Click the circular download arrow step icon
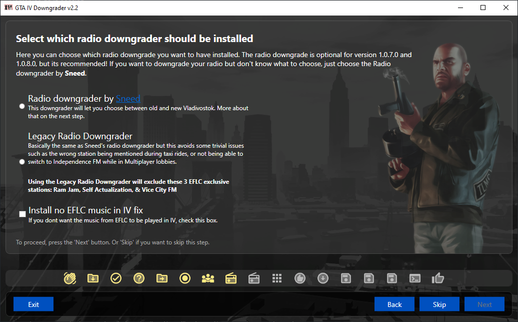 click(323, 278)
